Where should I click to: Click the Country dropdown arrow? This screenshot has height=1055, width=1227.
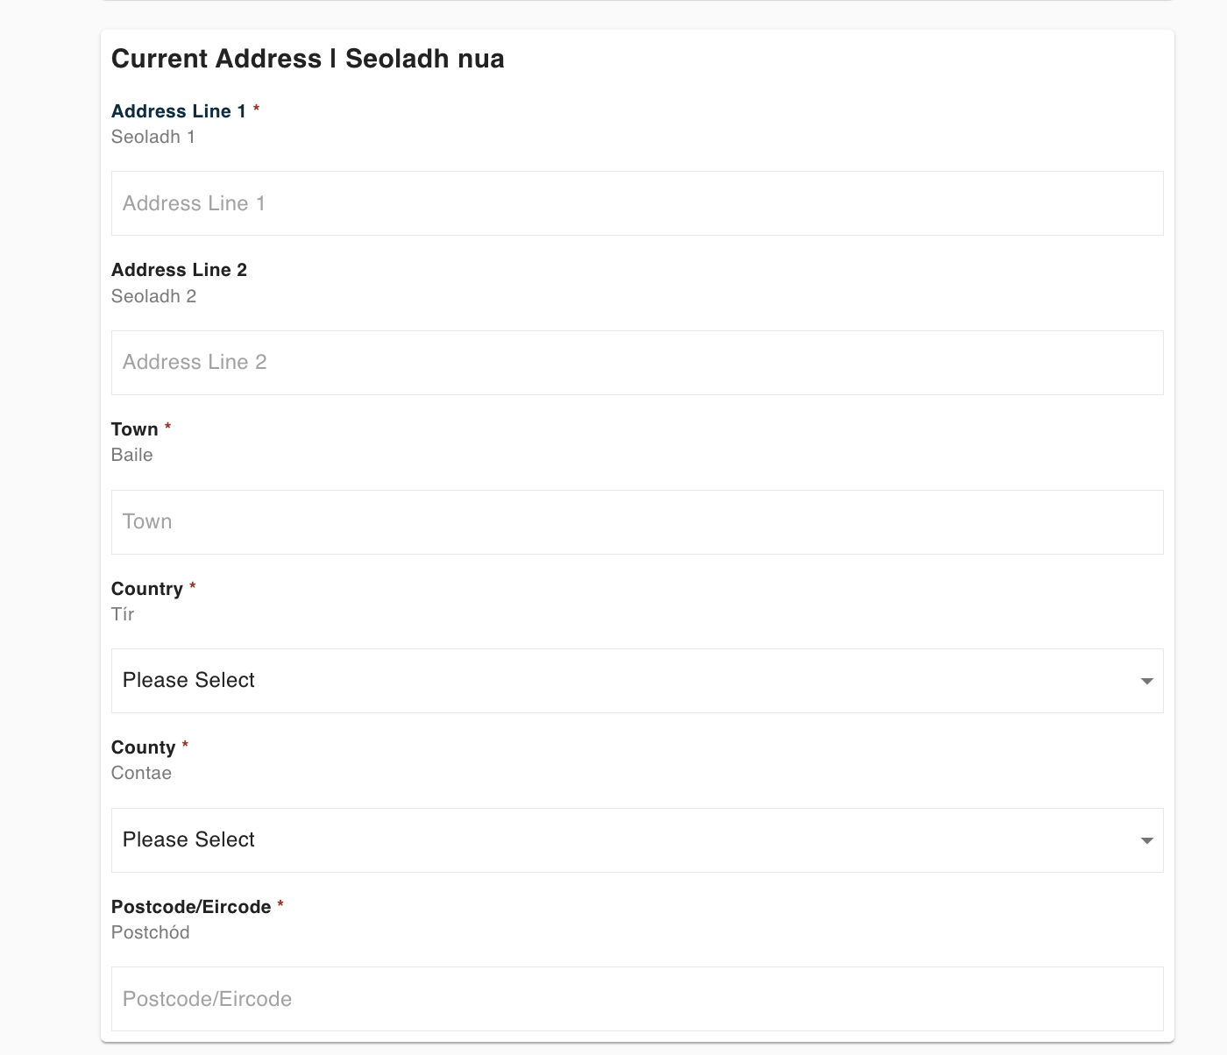pos(1146,682)
